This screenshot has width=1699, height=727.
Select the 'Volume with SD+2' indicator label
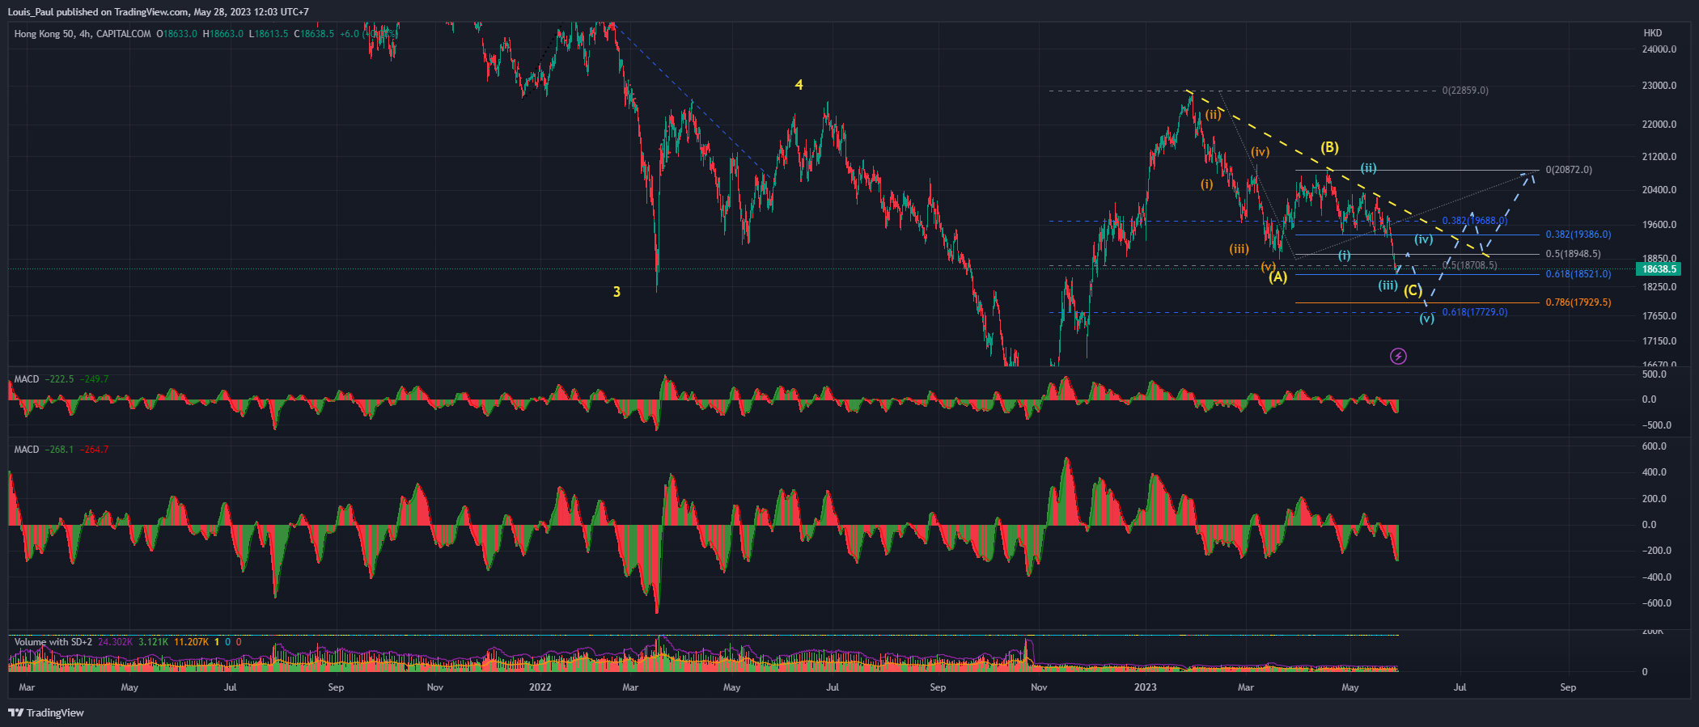(53, 642)
